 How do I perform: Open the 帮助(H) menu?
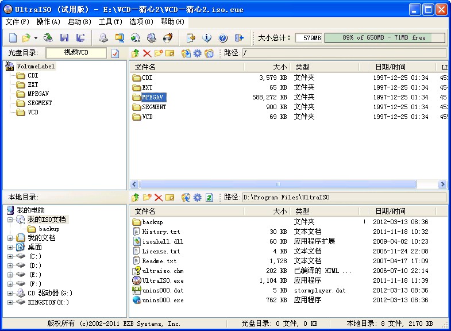(172, 22)
